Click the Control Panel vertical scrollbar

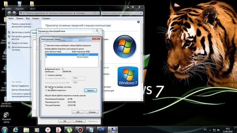click(x=141, y=60)
